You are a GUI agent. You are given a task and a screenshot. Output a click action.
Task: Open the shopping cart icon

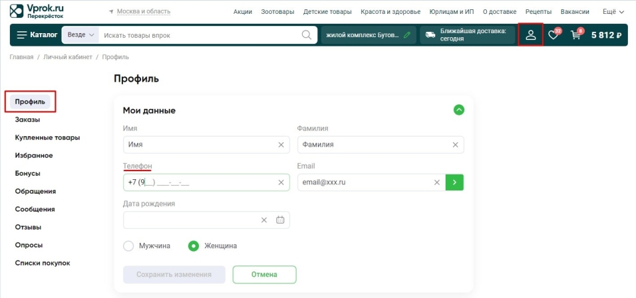pos(576,35)
